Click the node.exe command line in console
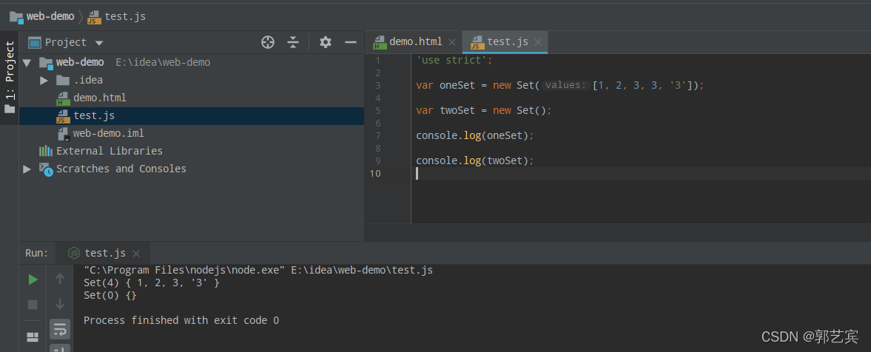Screen dimensions: 871x352 click(258, 271)
